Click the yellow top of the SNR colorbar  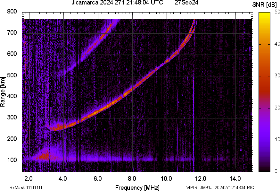tap(265, 15)
